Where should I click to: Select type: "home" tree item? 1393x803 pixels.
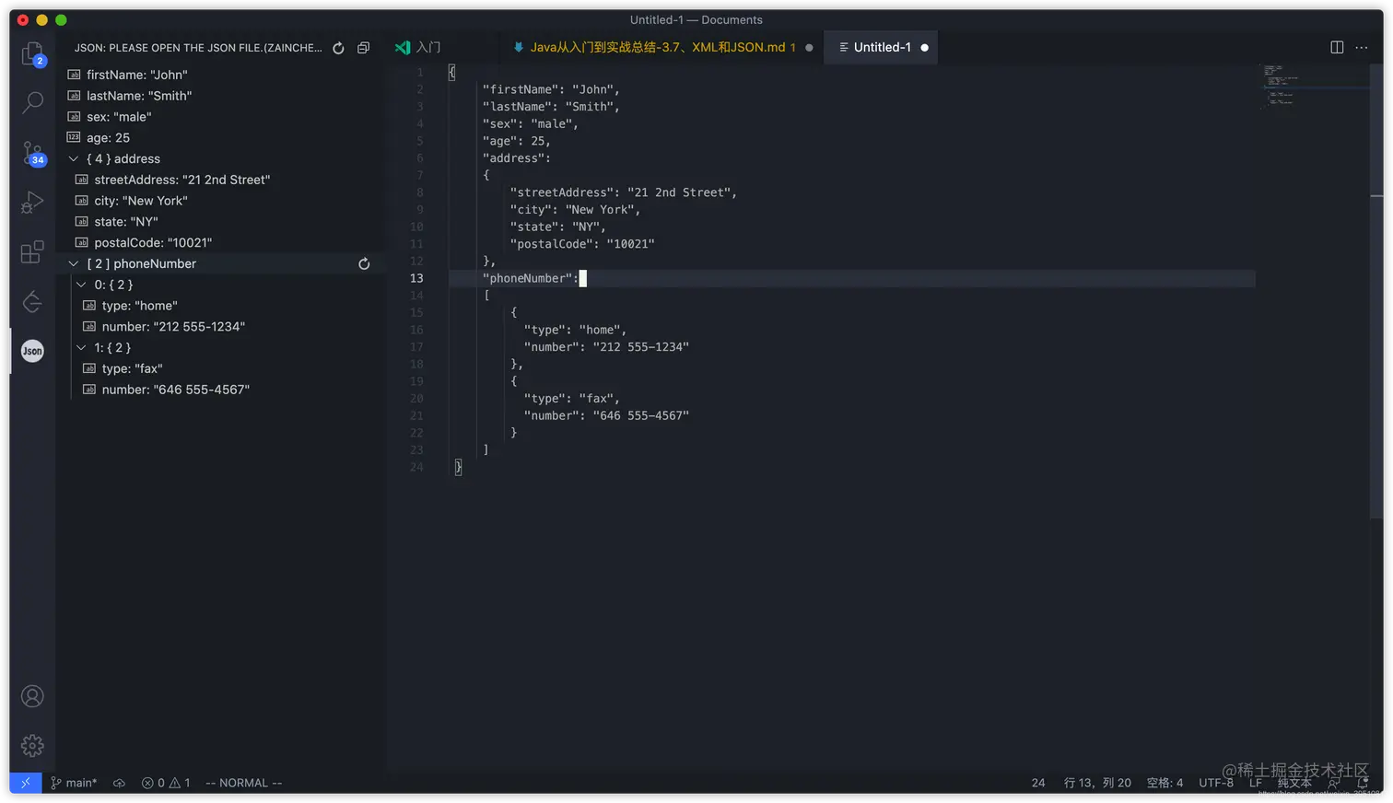point(221,306)
